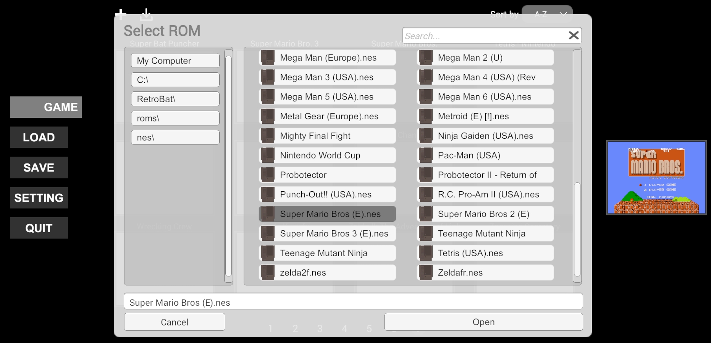The image size is (711, 343).
Task: Click the Super Mario Bros preview thumbnail
Action: (x=656, y=178)
